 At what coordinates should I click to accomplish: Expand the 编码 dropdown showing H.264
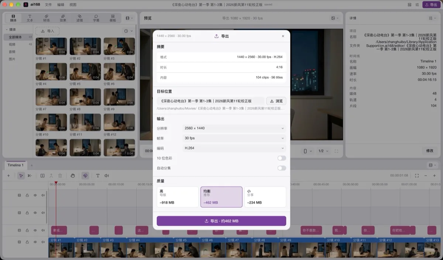(234, 148)
